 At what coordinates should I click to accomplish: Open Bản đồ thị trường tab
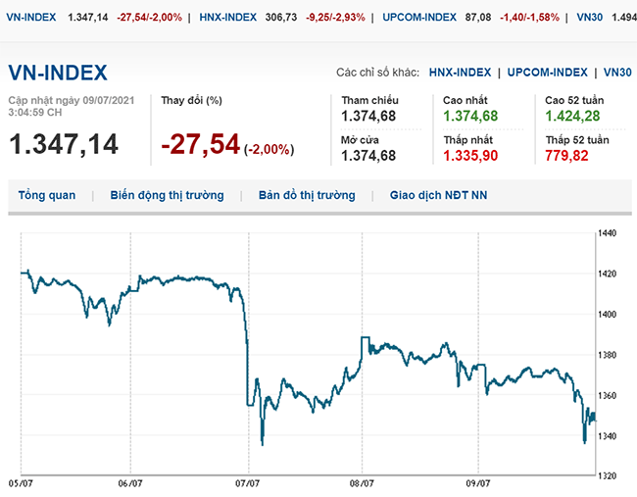[x=307, y=195]
